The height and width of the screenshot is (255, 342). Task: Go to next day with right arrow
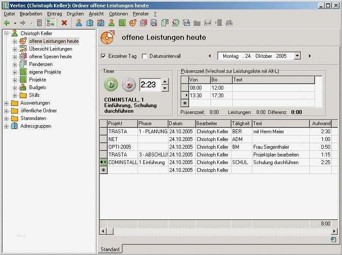tap(310, 56)
